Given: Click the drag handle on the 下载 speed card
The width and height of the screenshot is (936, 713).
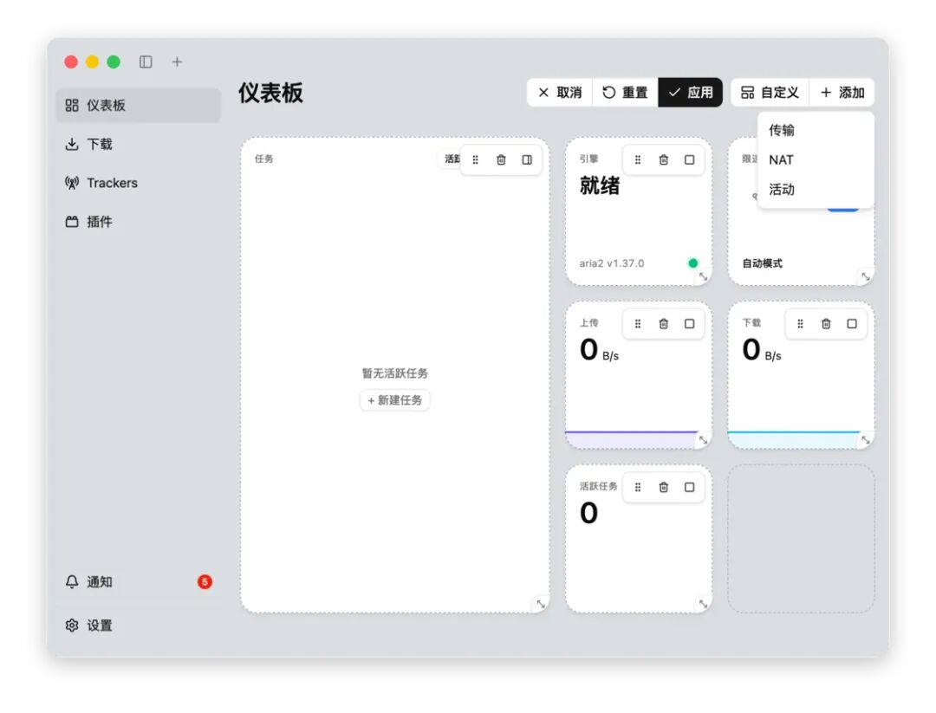Looking at the screenshot, I should coord(801,324).
